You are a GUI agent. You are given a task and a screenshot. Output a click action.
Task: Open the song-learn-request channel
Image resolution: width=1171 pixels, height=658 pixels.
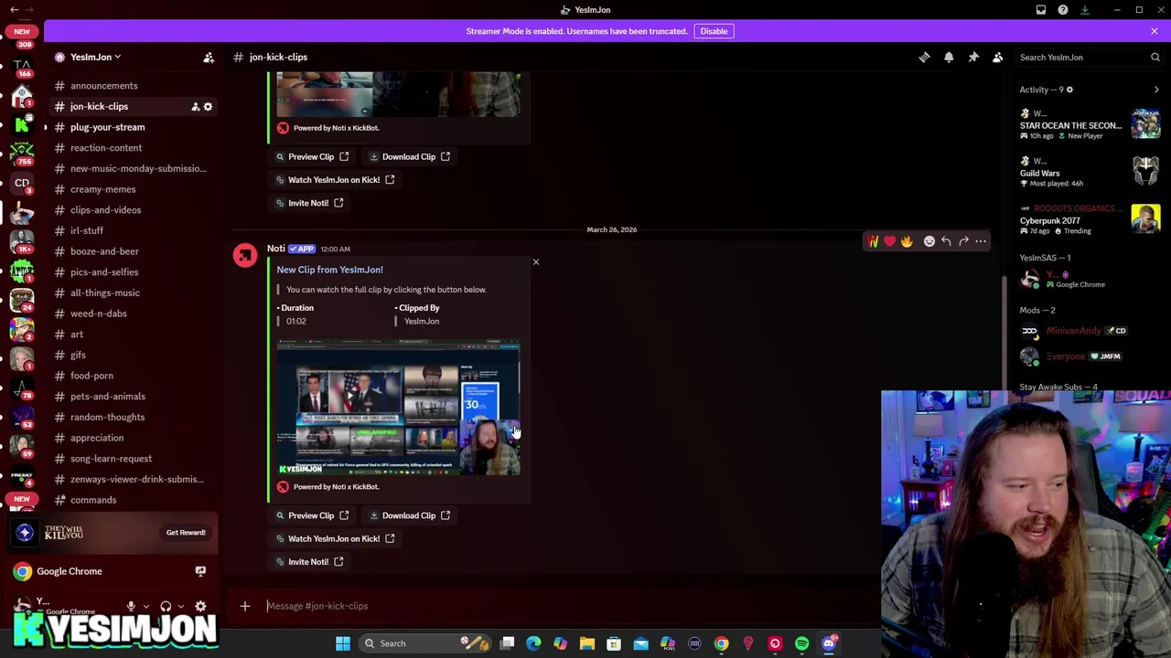tap(111, 459)
